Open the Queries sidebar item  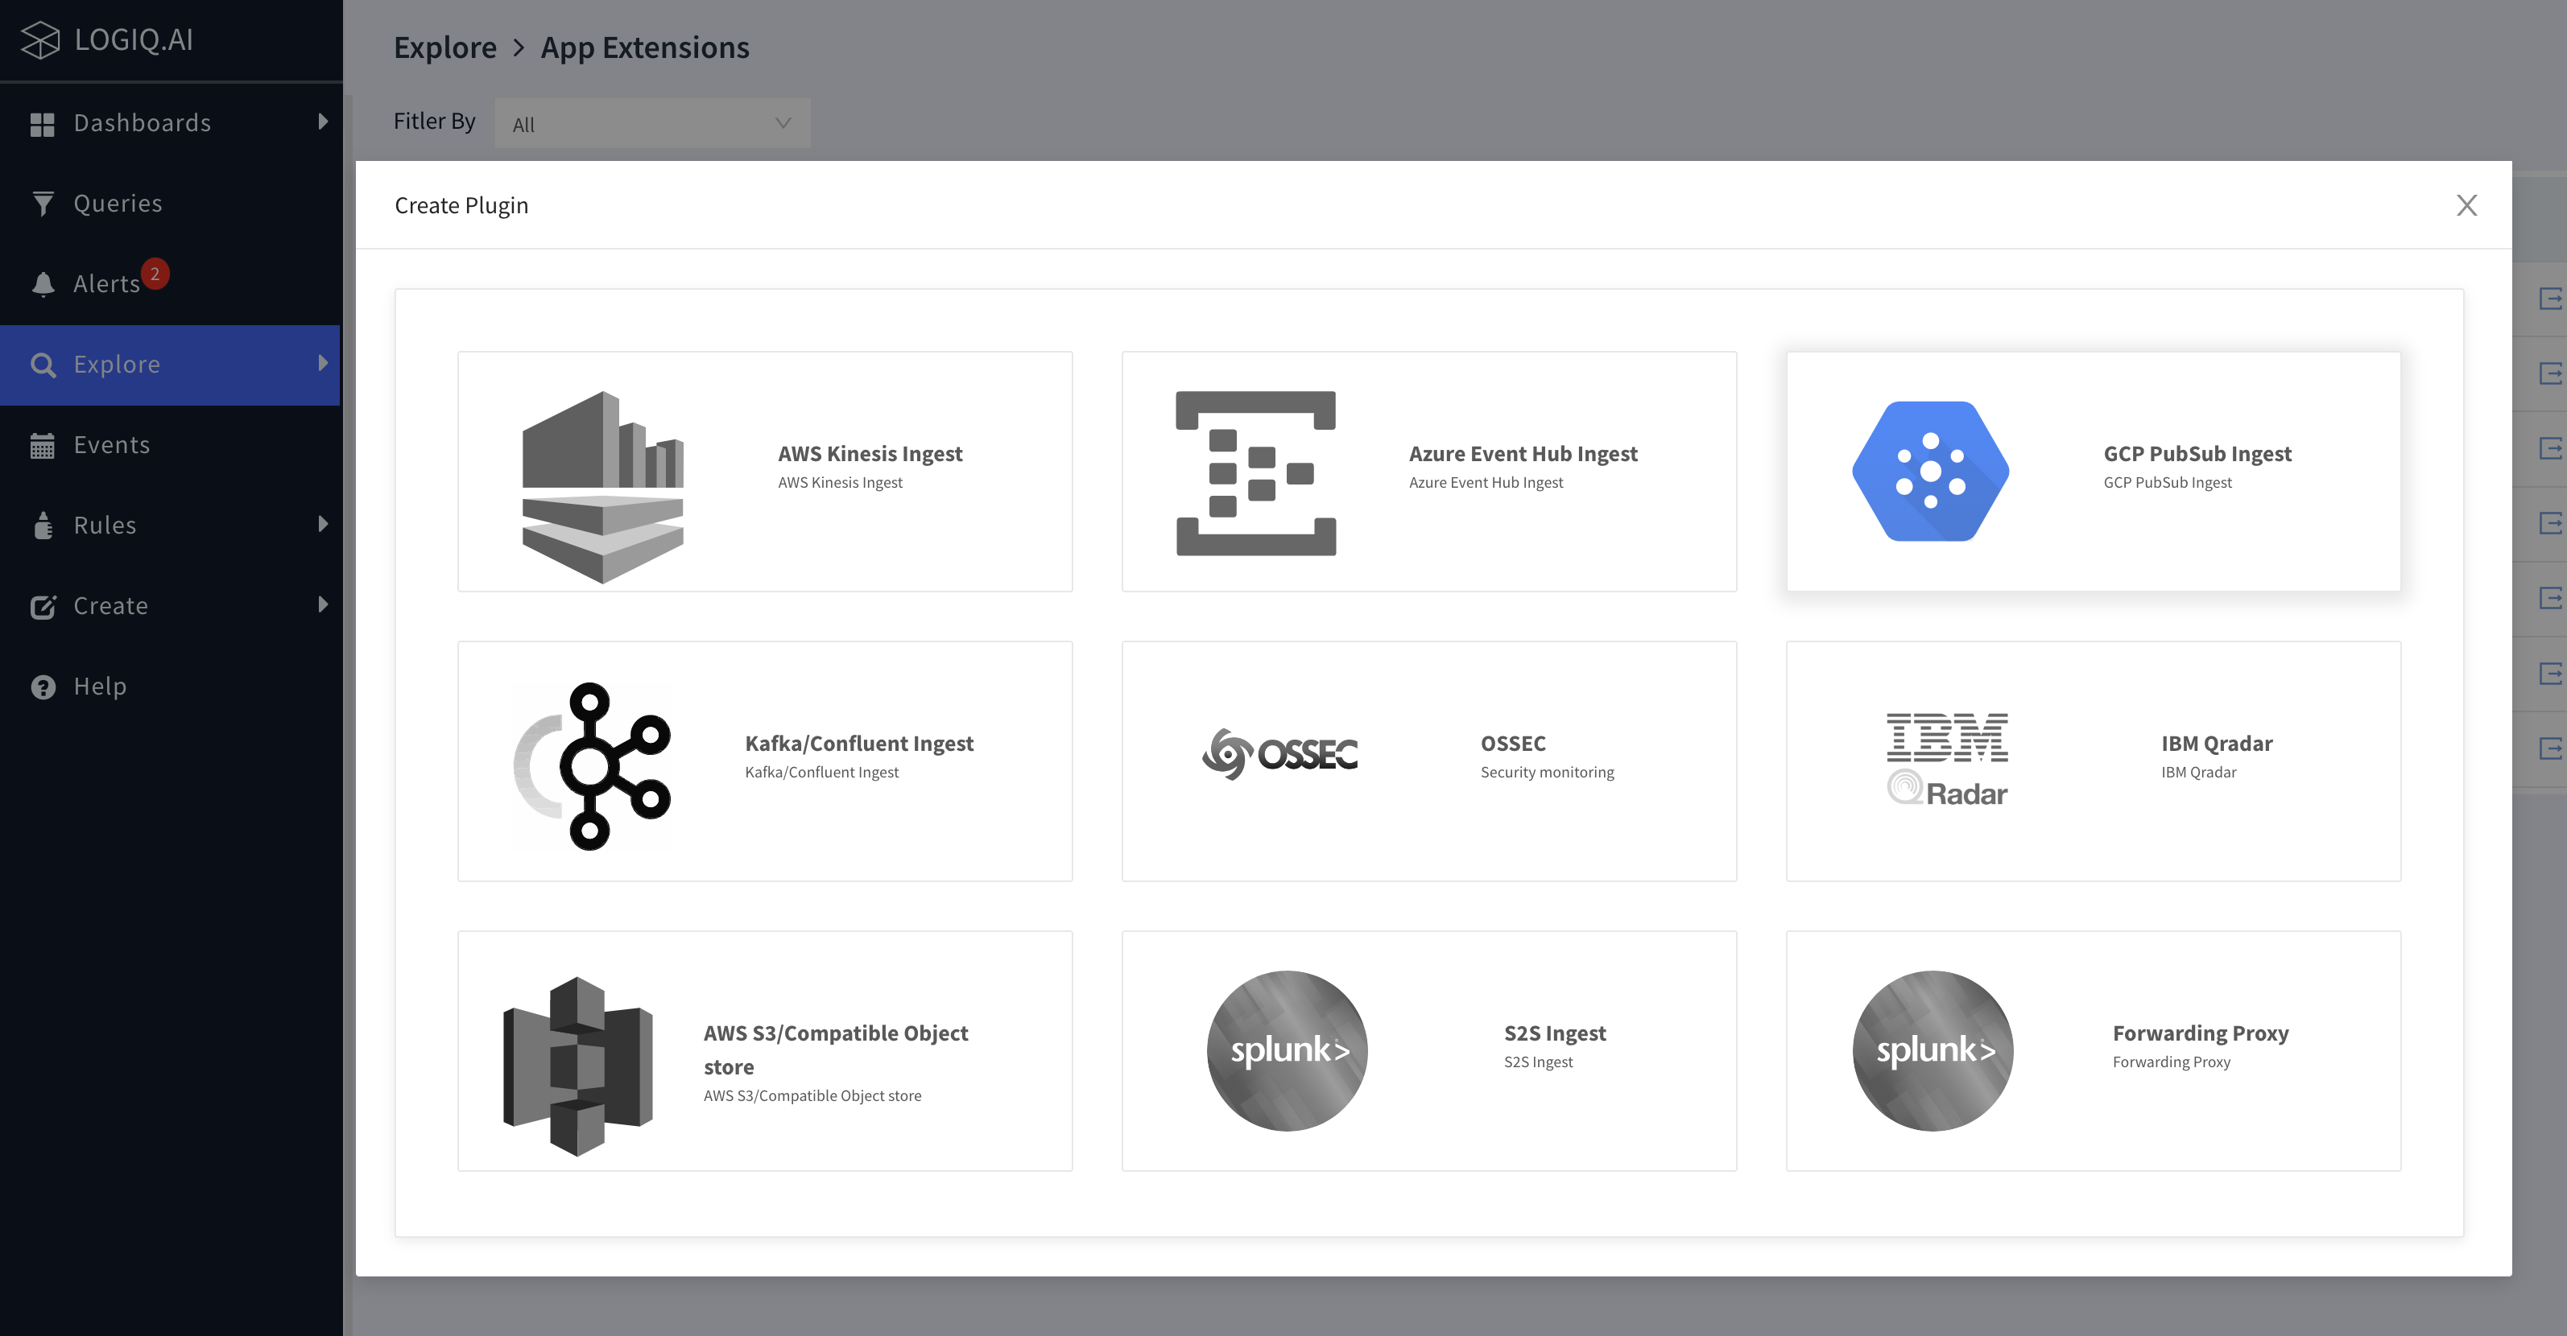[118, 204]
